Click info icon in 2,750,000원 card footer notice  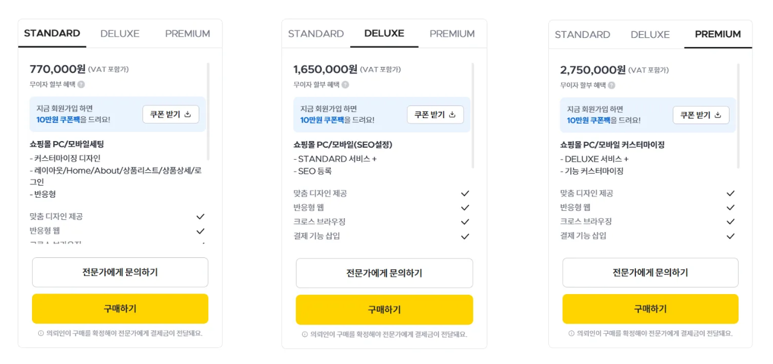coord(571,334)
